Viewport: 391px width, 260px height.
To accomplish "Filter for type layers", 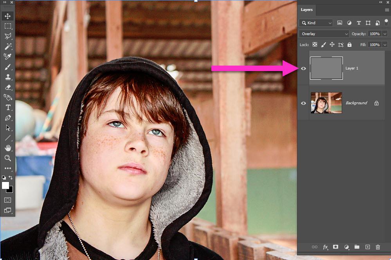I will pos(359,23).
